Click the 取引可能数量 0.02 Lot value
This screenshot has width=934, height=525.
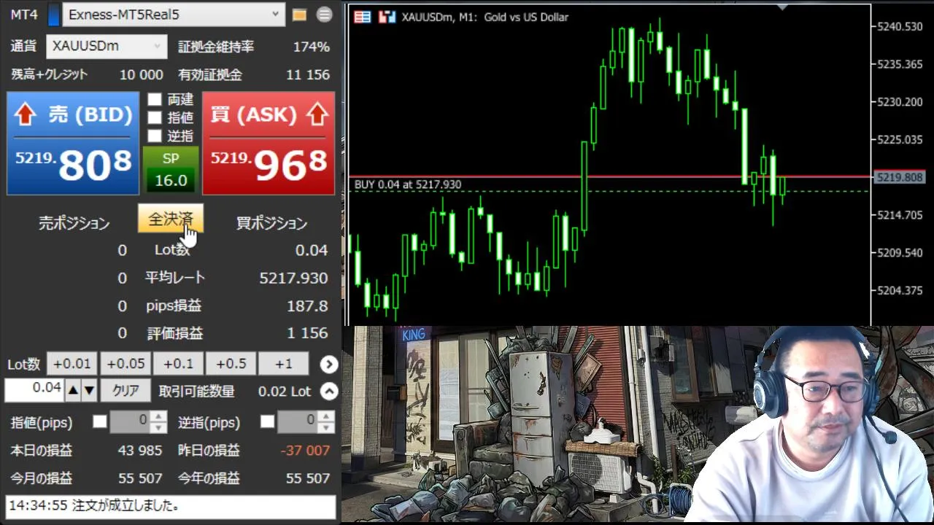pyautogui.click(x=285, y=392)
